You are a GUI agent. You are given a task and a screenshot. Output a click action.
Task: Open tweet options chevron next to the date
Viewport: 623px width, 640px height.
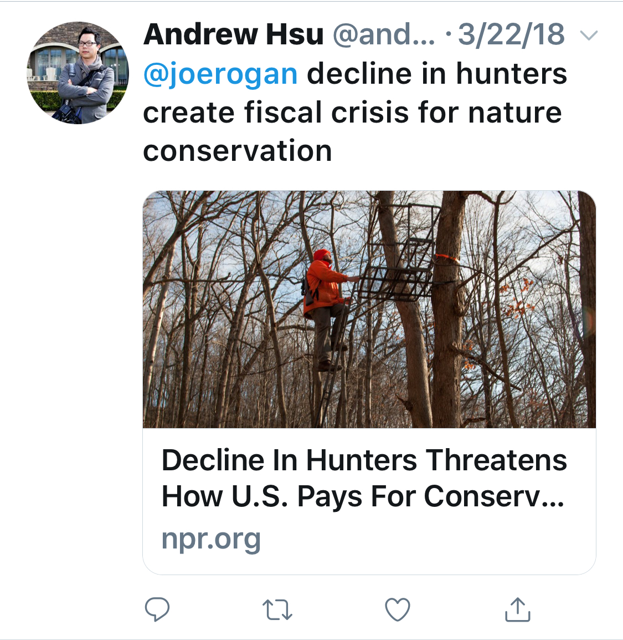(588, 36)
